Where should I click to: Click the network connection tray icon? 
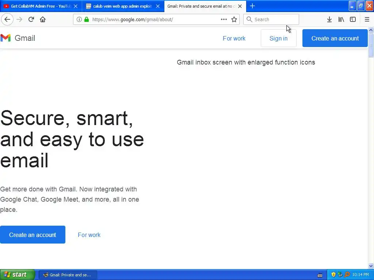point(340,275)
